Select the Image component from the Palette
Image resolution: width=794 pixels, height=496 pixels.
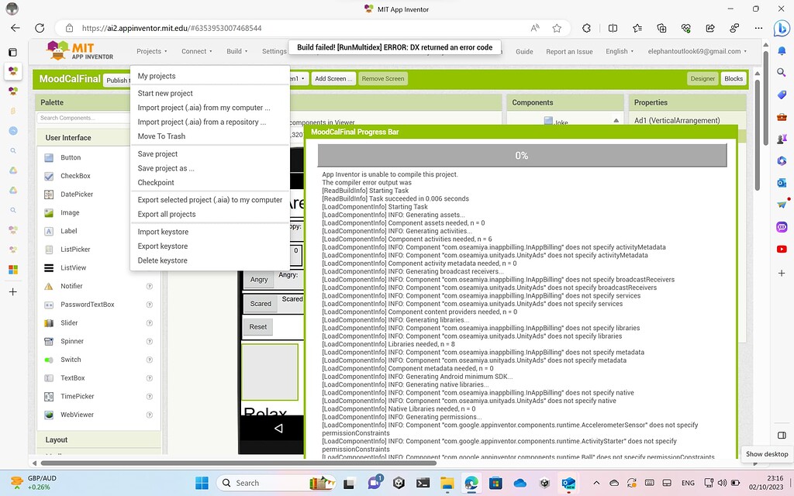pos(68,212)
